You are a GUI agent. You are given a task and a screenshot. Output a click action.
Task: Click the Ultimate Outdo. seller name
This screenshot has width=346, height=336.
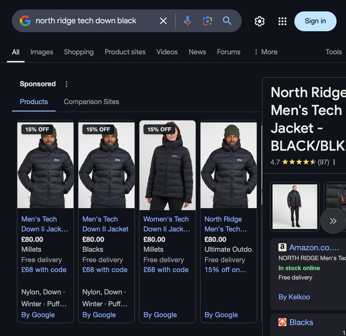click(229, 249)
